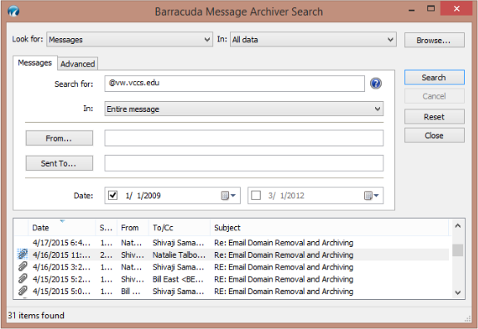Viewport: 478px width, 329px height.
Task: Open calendar picker for start date 1/1/2009
Action: [228, 196]
